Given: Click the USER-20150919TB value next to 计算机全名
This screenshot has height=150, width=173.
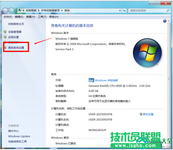Looking at the screenshot, I should (x=100, y=120).
